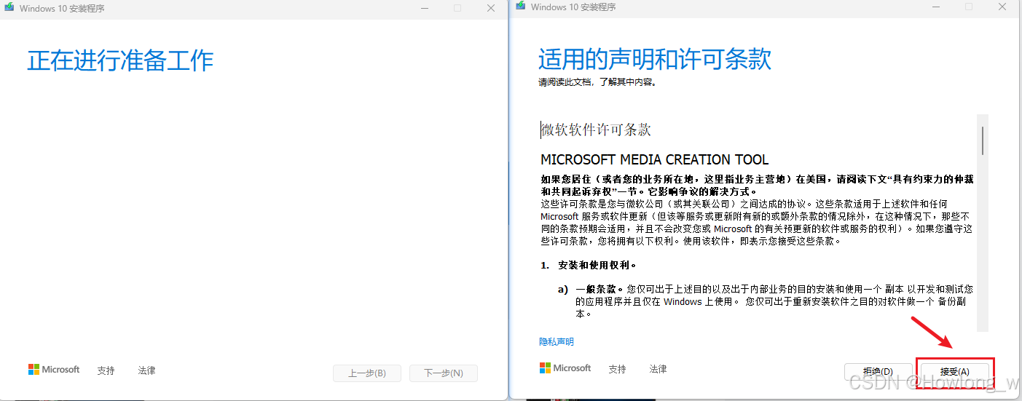The height and width of the screenshot is (401, 1022).
Task: Open 法律 link in the preparation window
Action: click(146, 370)
